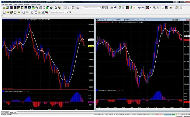Open the symbol/command dropdown arrow
The image size is (190, 117).
pyautogui.click(x=66, y=12)
